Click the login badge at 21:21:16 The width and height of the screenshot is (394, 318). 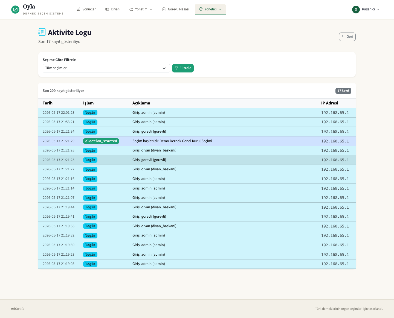[x=90, y=179]
